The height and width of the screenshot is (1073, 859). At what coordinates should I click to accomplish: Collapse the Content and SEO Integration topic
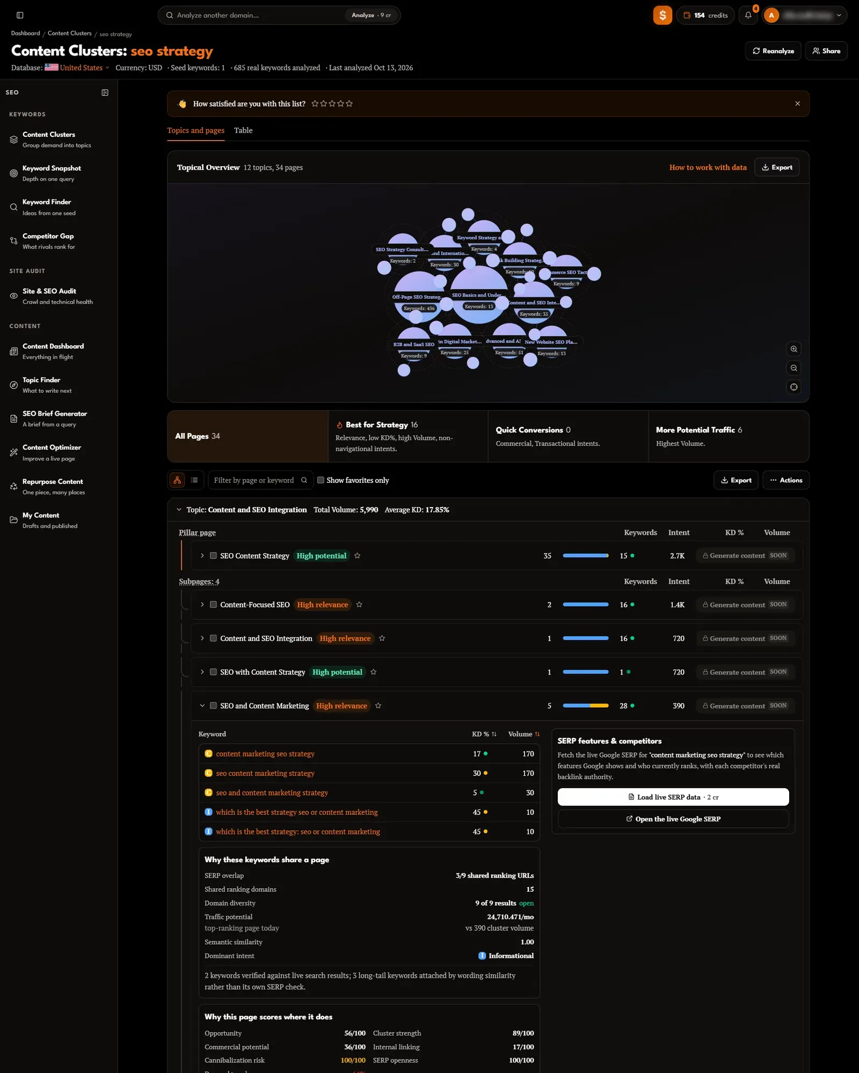coord(179,510)
